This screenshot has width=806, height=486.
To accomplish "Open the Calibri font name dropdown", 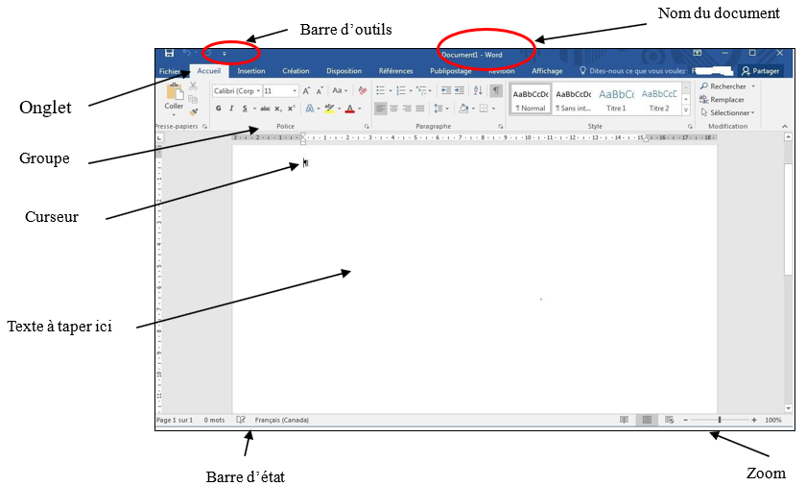I will pos(236,91).
